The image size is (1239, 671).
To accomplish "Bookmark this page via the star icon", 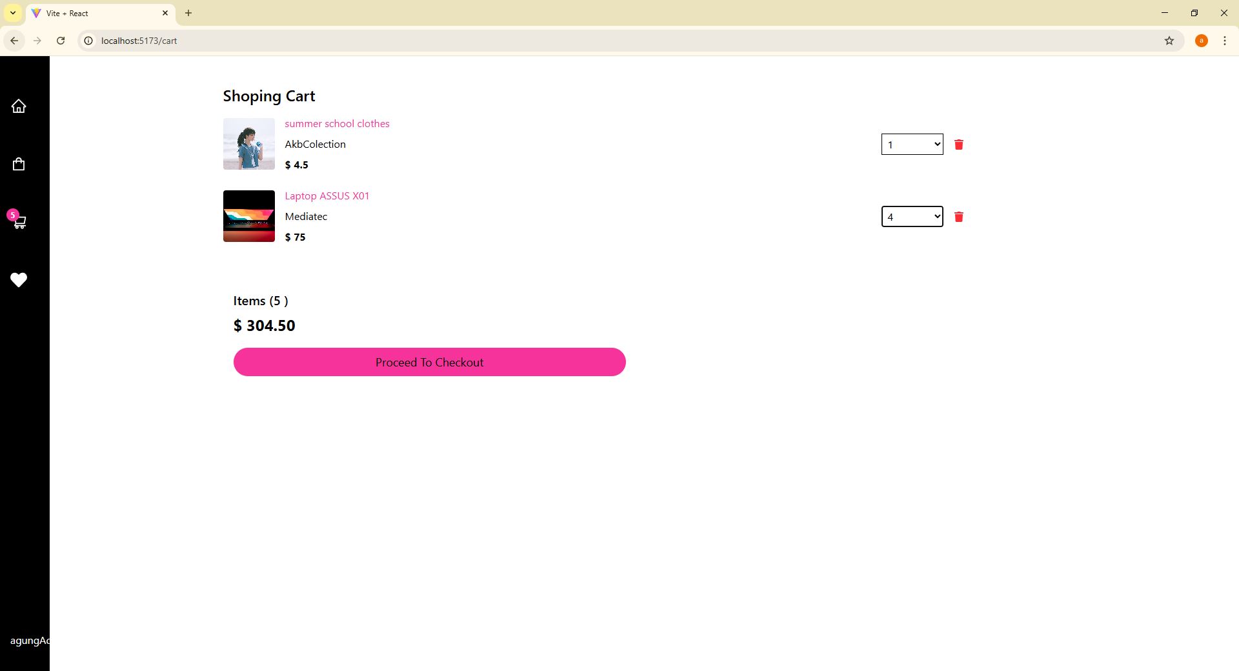I will 1169,41.
